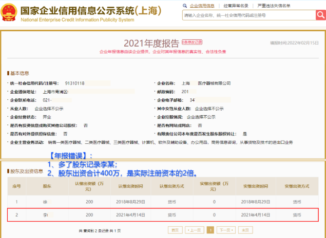Click shareholder 徐 in row 1
Image resolution: width=326 pixels, height=238 pixels.
tap(45, 202)
